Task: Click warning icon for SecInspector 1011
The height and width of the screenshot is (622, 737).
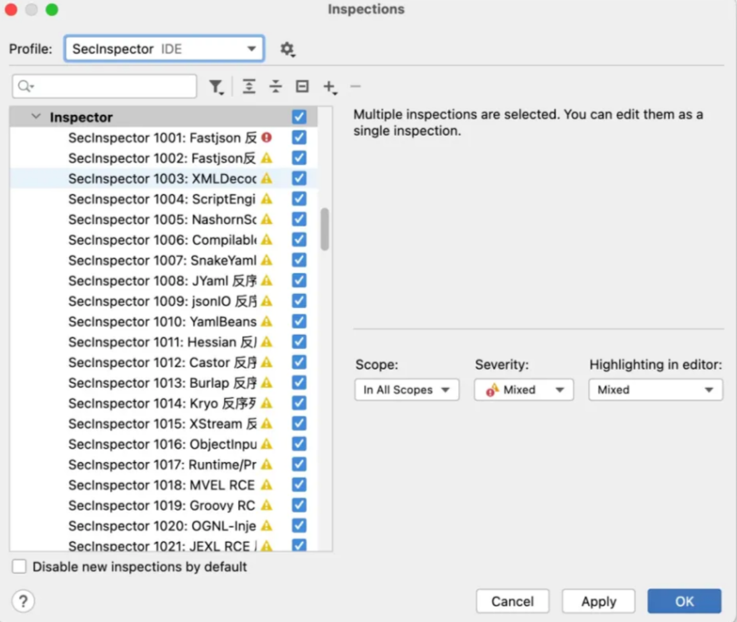Action: coord(266,341)
